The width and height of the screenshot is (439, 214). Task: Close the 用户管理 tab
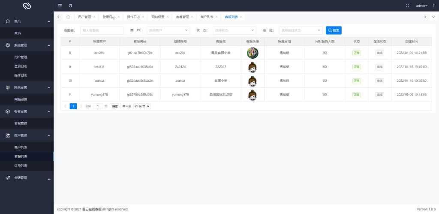[94, 17]
